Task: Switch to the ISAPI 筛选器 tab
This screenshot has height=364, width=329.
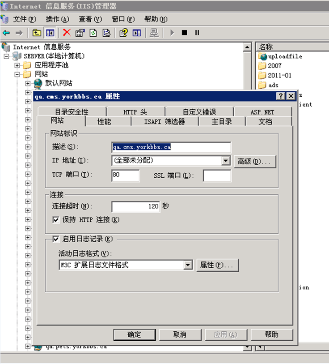Action: tap(164, 121)
